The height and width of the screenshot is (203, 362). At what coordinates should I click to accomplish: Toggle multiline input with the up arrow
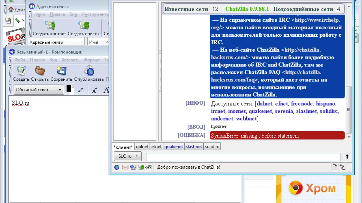coord(347,156)
